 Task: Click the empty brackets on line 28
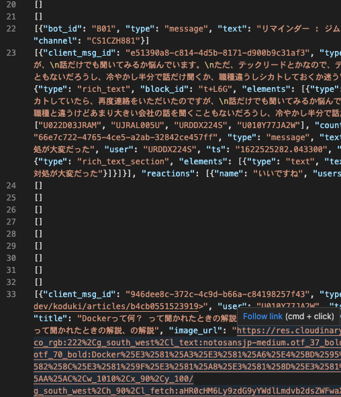click(x=38, y=234)
